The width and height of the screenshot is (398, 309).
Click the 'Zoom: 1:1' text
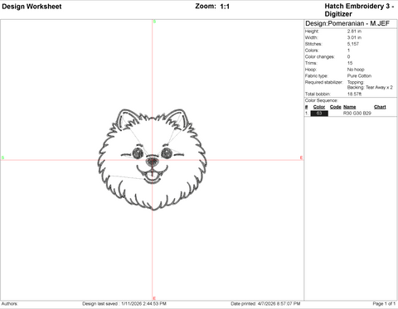(x=212, y=7)
